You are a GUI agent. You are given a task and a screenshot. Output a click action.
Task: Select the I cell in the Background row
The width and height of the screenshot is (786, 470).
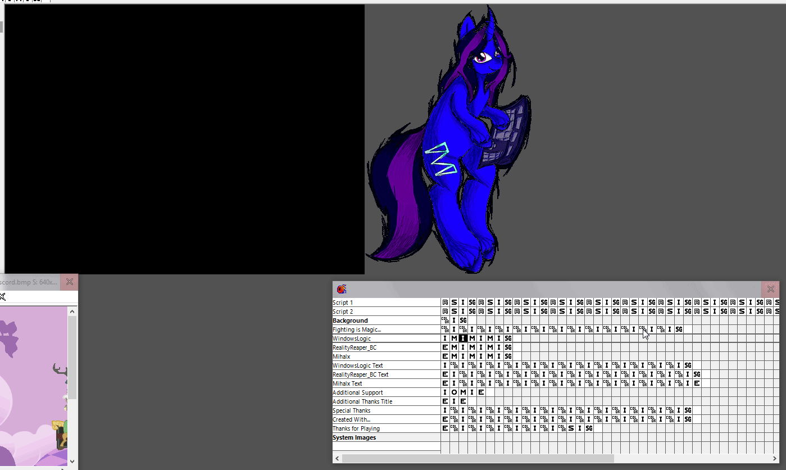pos(455,320)
